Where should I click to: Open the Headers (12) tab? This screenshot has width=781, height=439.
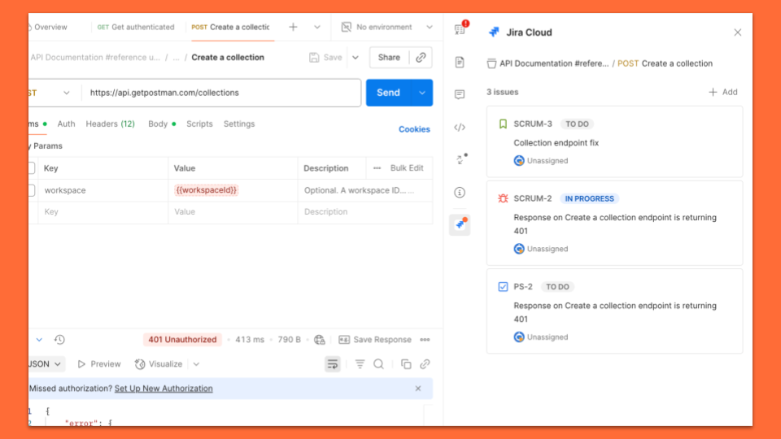[110, 124]
